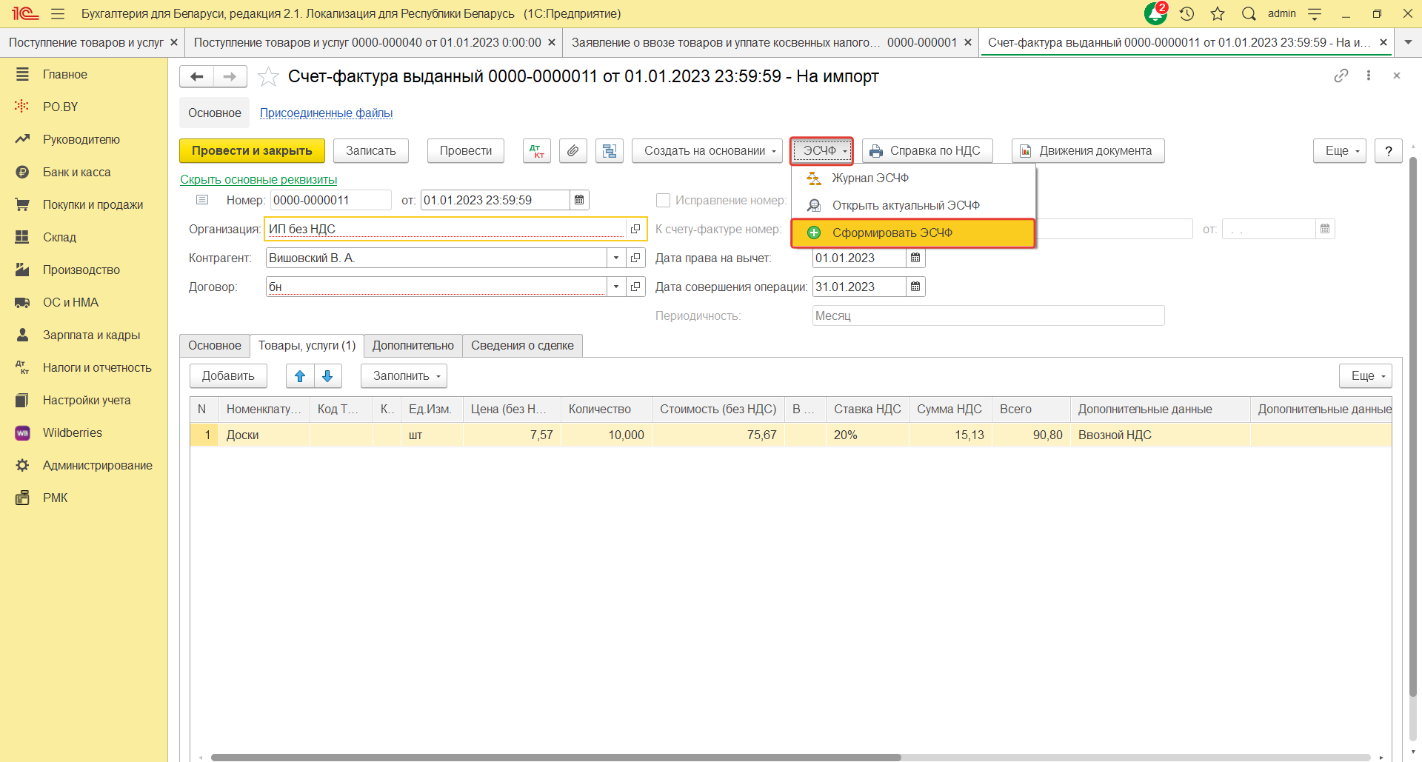Open the tab list dropdown arrow at far right

(x=1408, y=42)
